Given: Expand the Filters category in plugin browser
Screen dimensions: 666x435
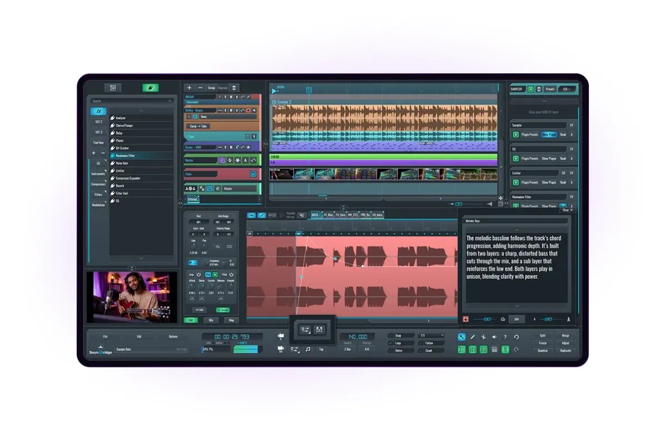Looking at the screenshot, I should (x=98, y=194).
